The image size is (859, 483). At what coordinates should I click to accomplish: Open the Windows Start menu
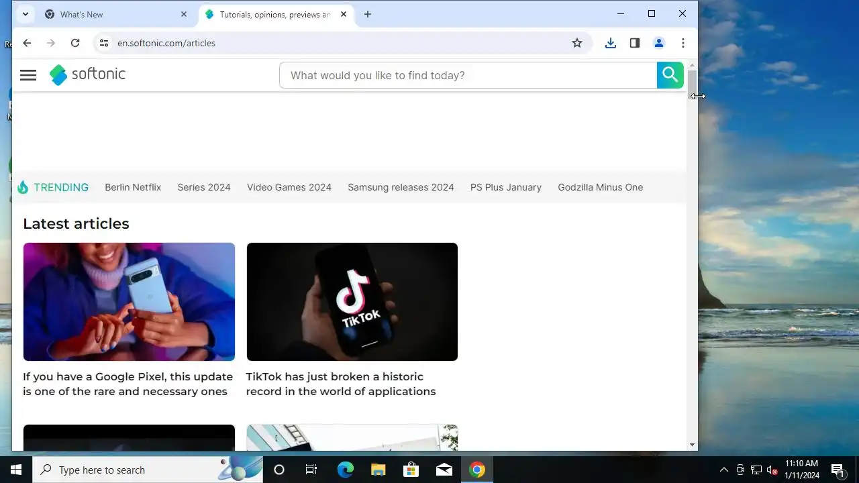click(16, 470)
